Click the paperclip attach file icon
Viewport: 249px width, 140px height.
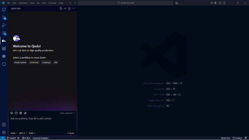click(25, 113)
